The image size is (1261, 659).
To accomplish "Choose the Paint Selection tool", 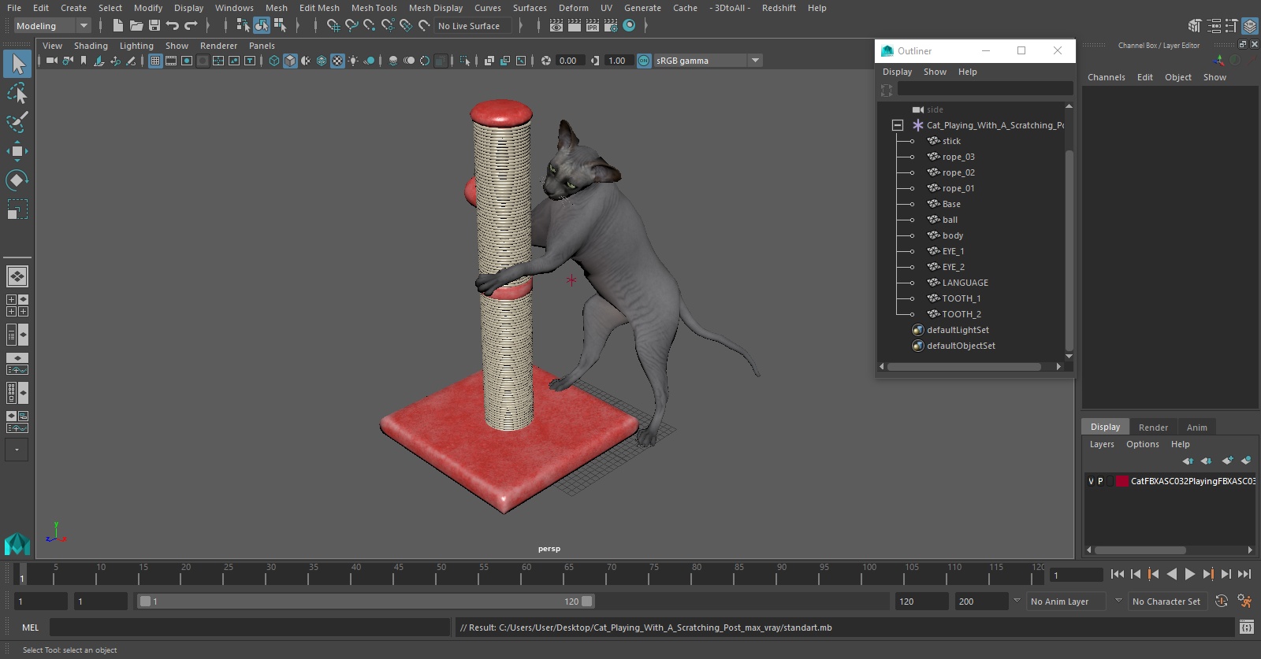I will tap(17, 122).
